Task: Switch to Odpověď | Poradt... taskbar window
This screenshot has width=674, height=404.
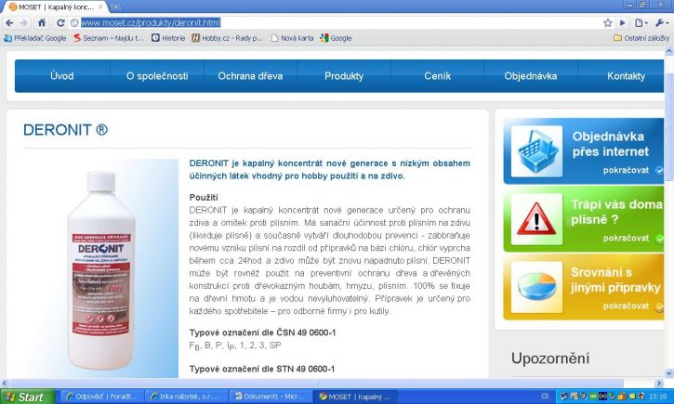Action: [x=102, y=397]
